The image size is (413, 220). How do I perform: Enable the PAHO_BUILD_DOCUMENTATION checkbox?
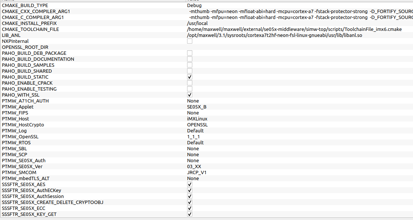(x=189, y=59)
